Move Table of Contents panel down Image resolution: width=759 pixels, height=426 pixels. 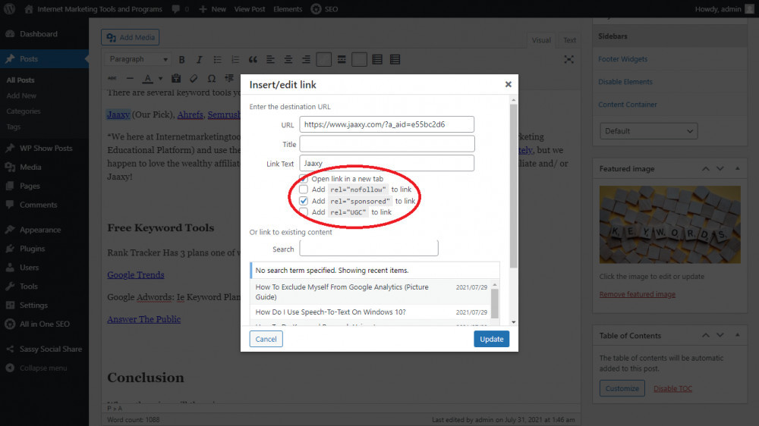tap(720, 335)
